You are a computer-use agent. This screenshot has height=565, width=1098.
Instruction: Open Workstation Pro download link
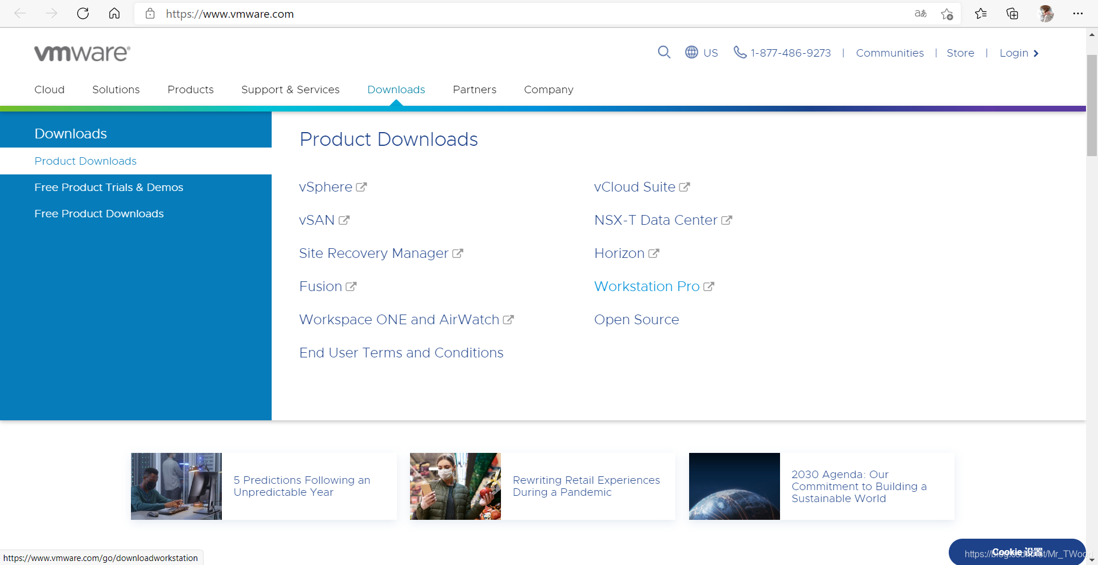point(647,287)
